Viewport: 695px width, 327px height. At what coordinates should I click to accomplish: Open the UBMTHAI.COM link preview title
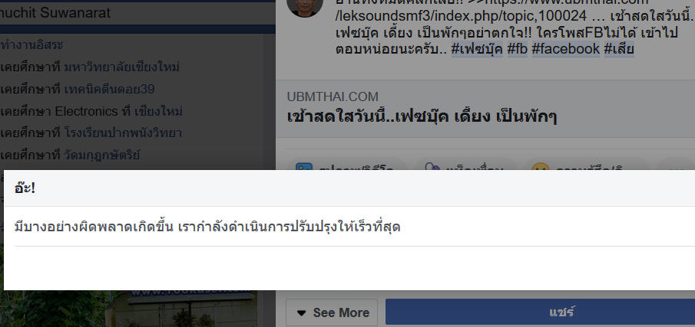pos(422,116)
